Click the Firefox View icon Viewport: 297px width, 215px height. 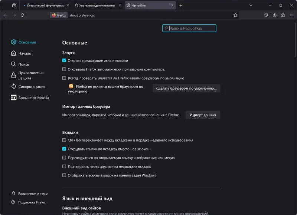coord(14,6)
